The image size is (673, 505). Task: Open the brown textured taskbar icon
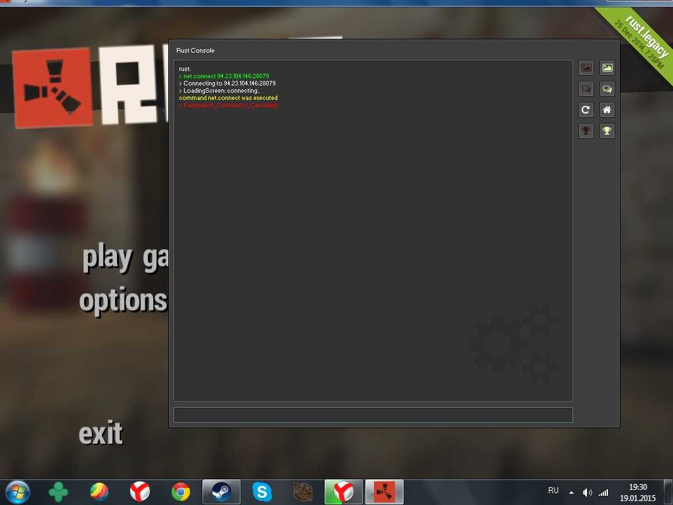tap(303, 492)
